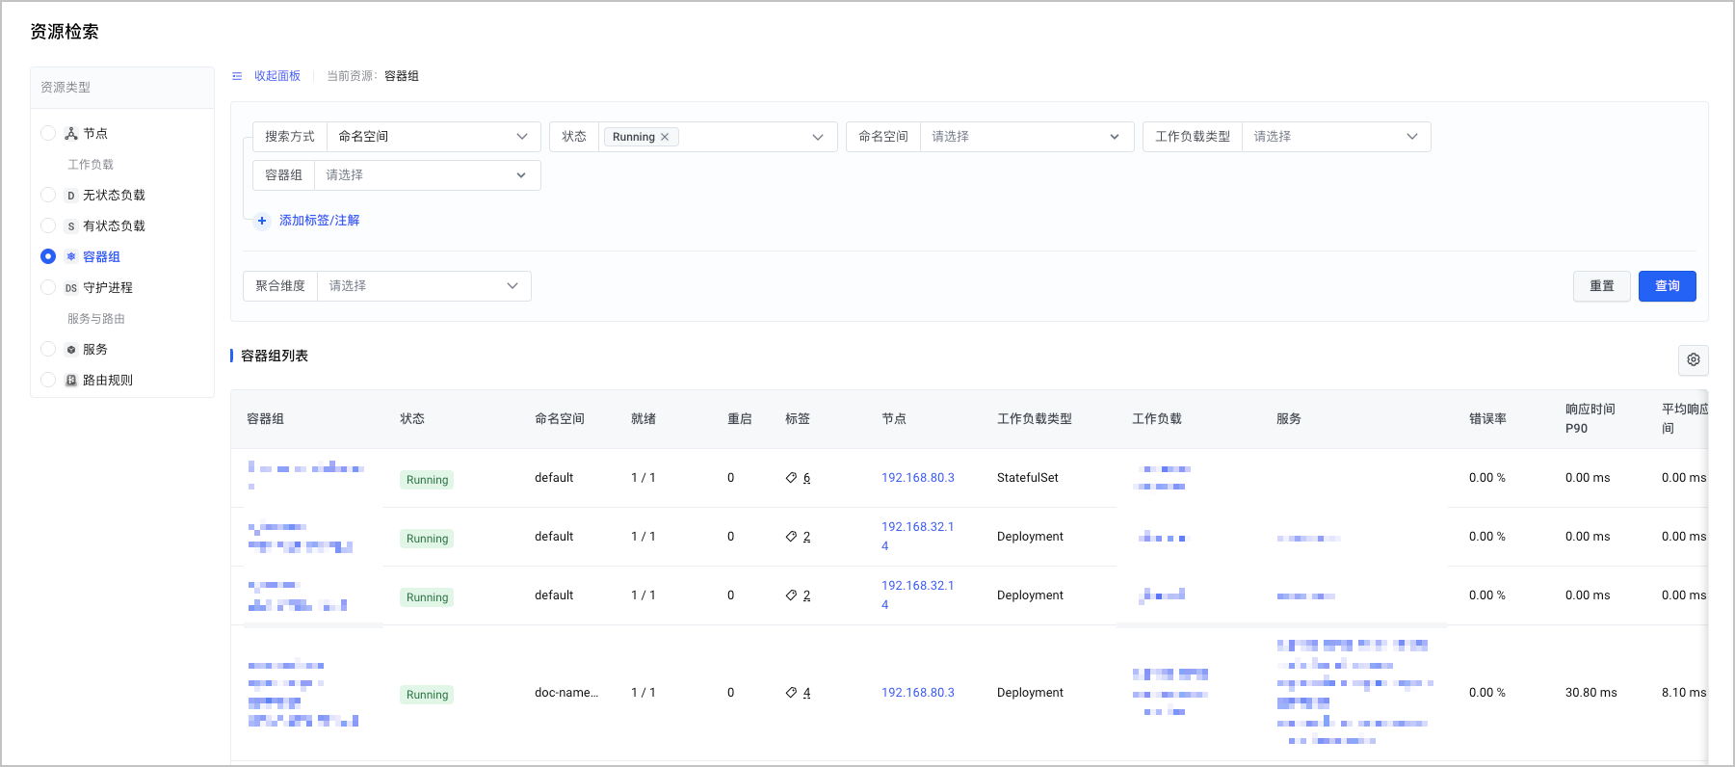Click the node icon next to 节点
The image size is (1735, 767).
point(71,134)
